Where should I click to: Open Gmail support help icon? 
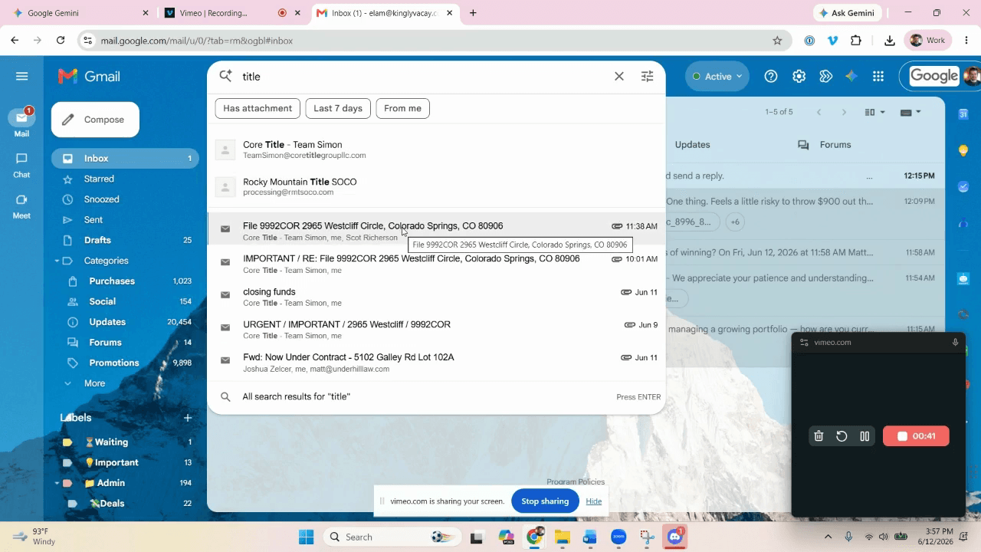(x=771, y=76)
